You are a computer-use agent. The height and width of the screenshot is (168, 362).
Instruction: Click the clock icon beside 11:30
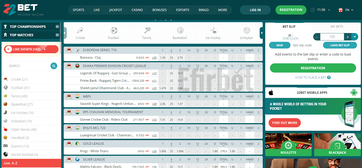pyautogui.click(x=313, y=10)
